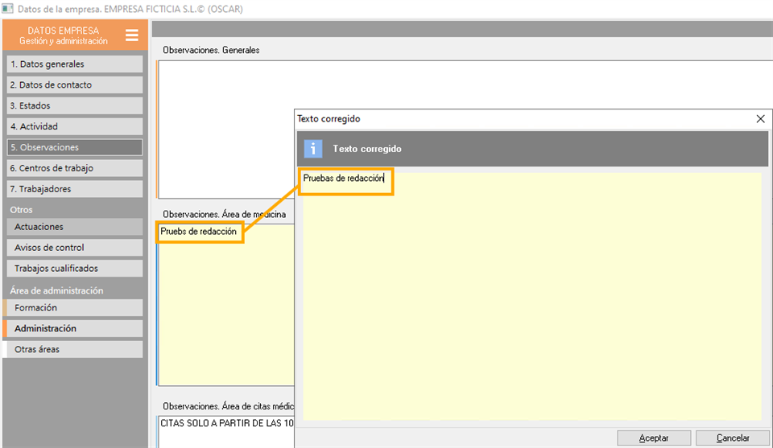Open 2. Datos de contacto section

coord(75,84)
